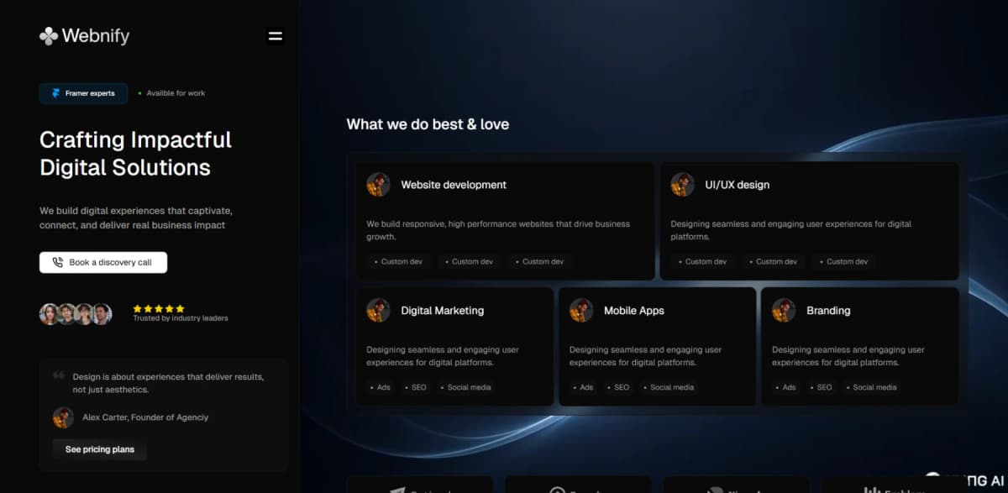Click the five-star rating icons
Viewport: 1008px width, 493px height.
[159, 308]
